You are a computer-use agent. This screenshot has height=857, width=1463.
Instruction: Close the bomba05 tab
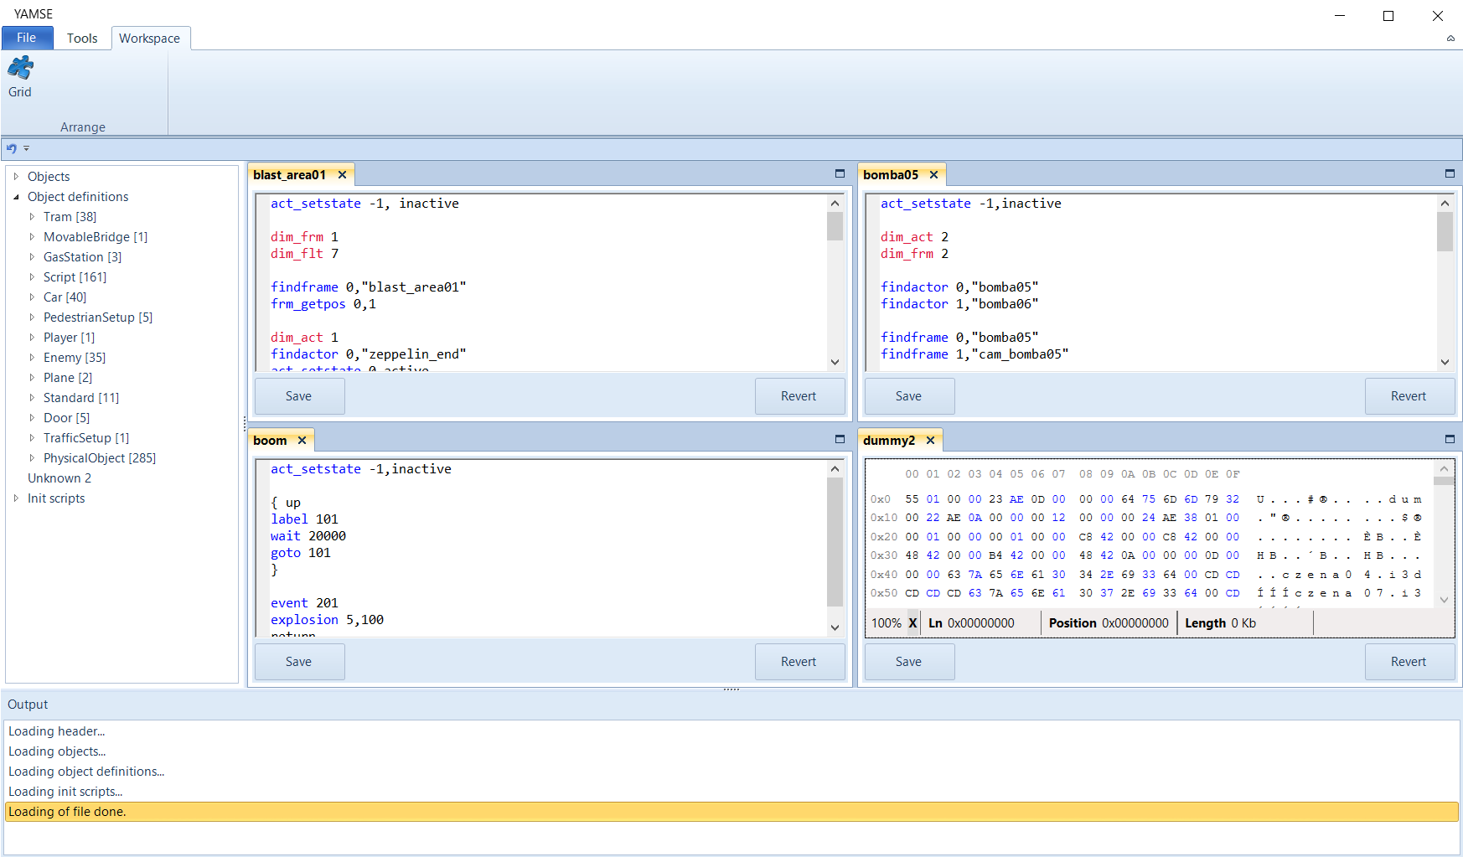point(933,175)
